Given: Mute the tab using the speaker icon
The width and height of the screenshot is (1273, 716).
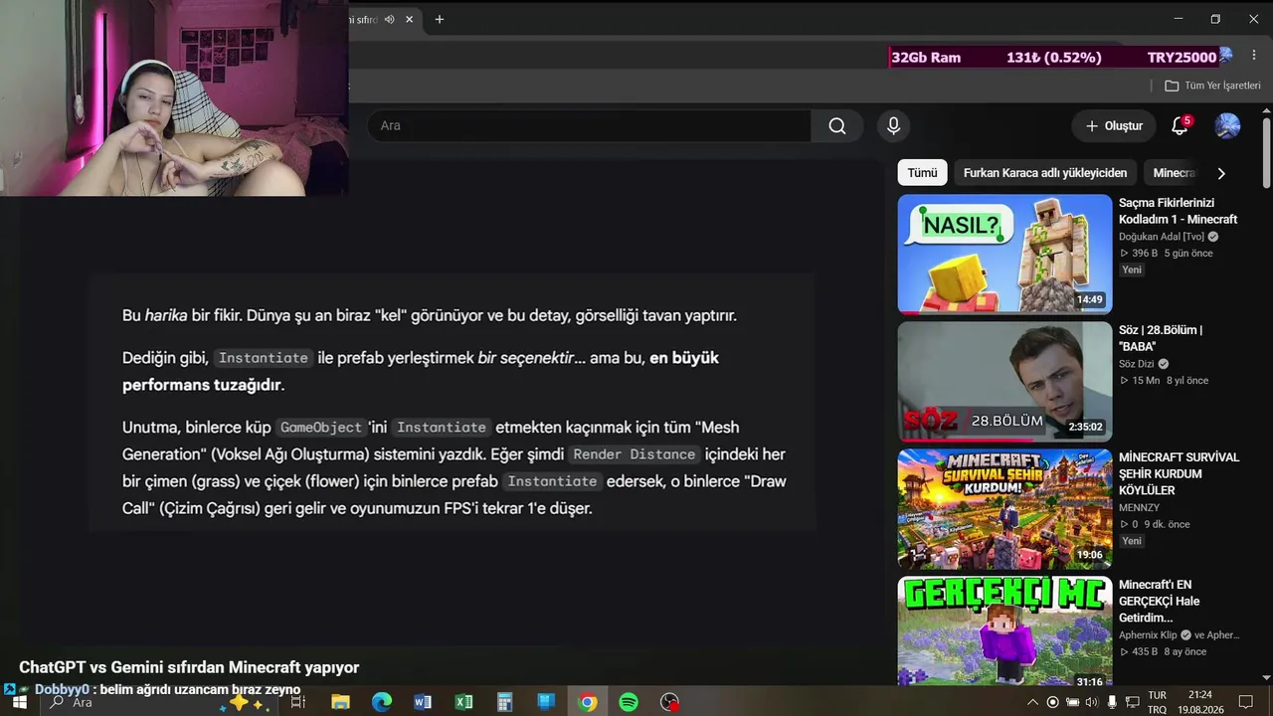Looking at the screenshot, I should [x=390, y=19].
